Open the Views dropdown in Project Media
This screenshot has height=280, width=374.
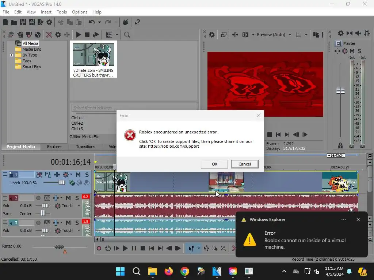pyautogui.click(x=117, y=35)
